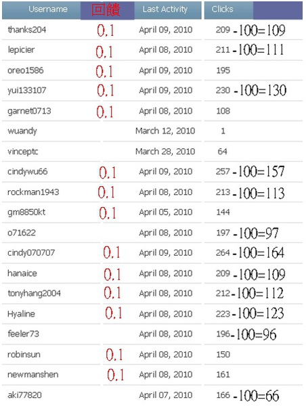This screenshot has width=306, height=406.
Task: Click username rockman1943
Action: click(x=33, y=192)
